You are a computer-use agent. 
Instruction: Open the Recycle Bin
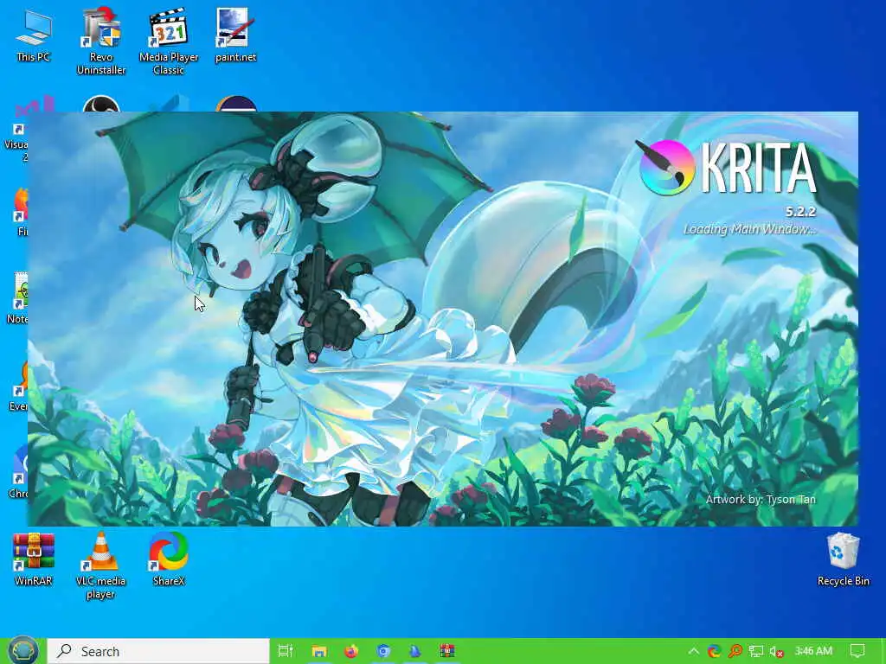(843, 559)
